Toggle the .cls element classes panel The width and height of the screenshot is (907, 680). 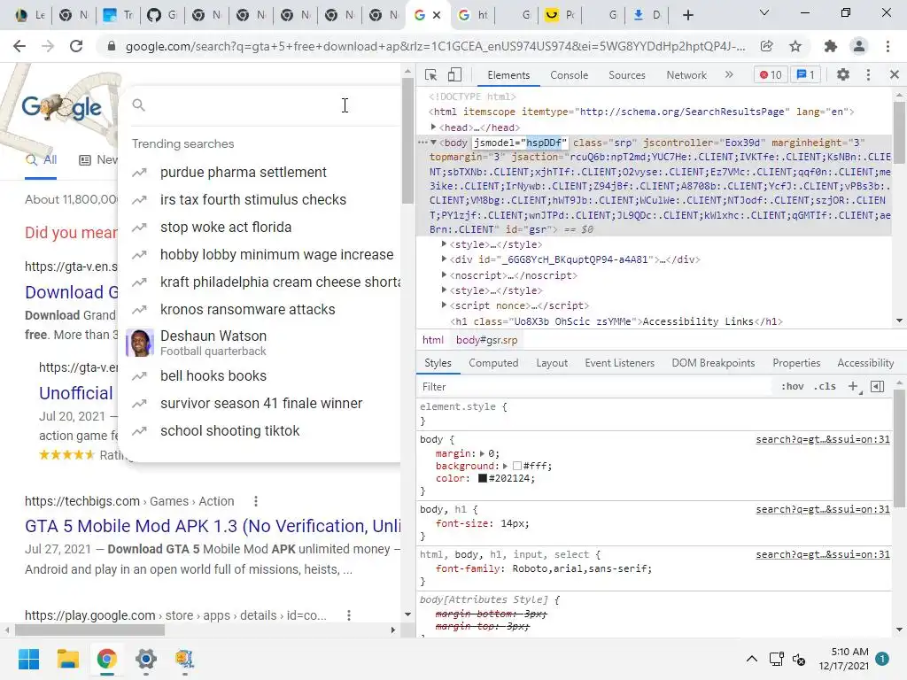(x=825, y=386)
